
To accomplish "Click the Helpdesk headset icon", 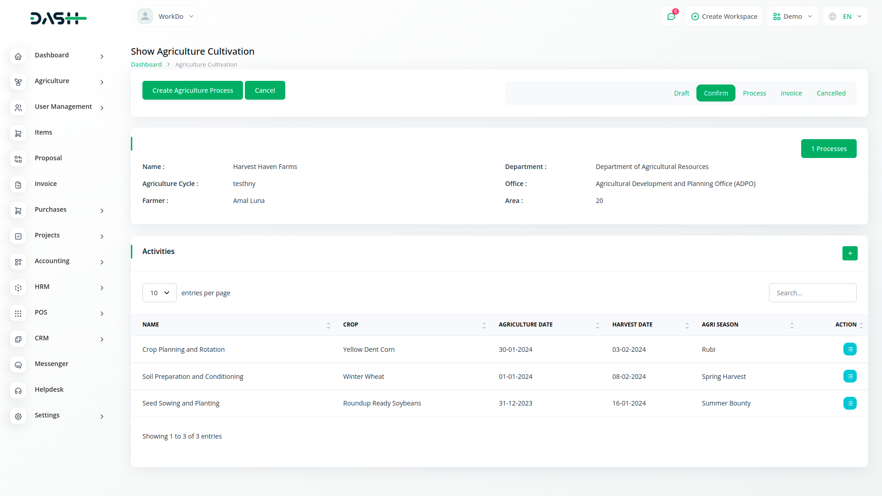I will 18,391.
